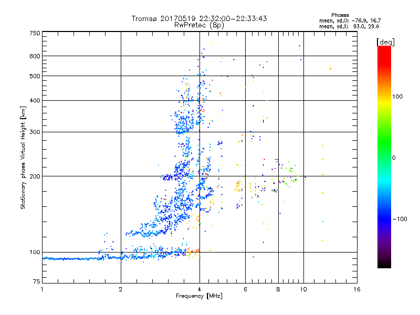Click the '[deg]' colorbar unit label
Image resolution: width=420 pixels, height=315 pixels.
[385, 42]
